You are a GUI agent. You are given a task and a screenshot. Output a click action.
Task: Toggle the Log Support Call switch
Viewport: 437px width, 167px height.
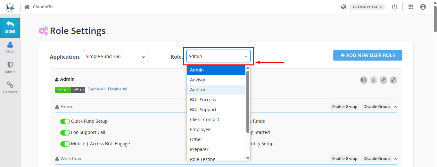click(x=65, y=133)
